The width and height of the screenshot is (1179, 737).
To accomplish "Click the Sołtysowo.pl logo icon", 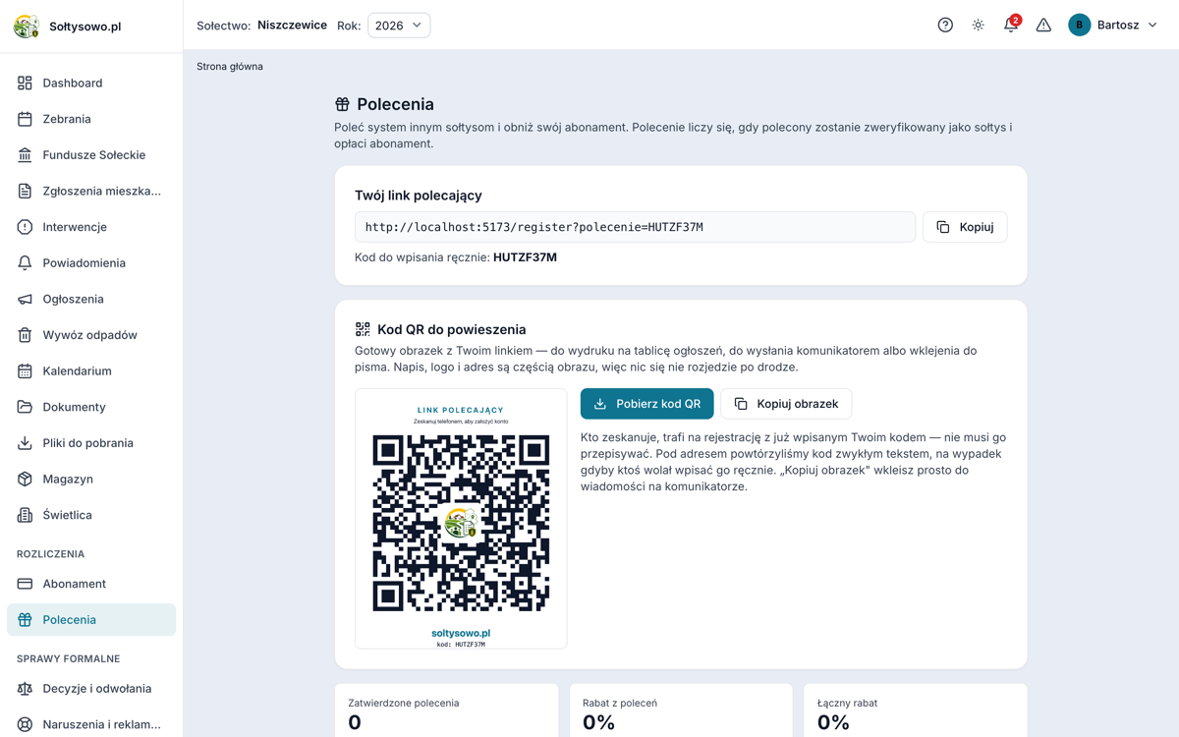I will [x=27, y=27].
